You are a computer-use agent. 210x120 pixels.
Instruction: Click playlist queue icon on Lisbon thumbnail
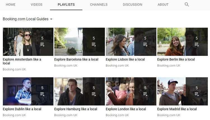[x=145, y=44]
